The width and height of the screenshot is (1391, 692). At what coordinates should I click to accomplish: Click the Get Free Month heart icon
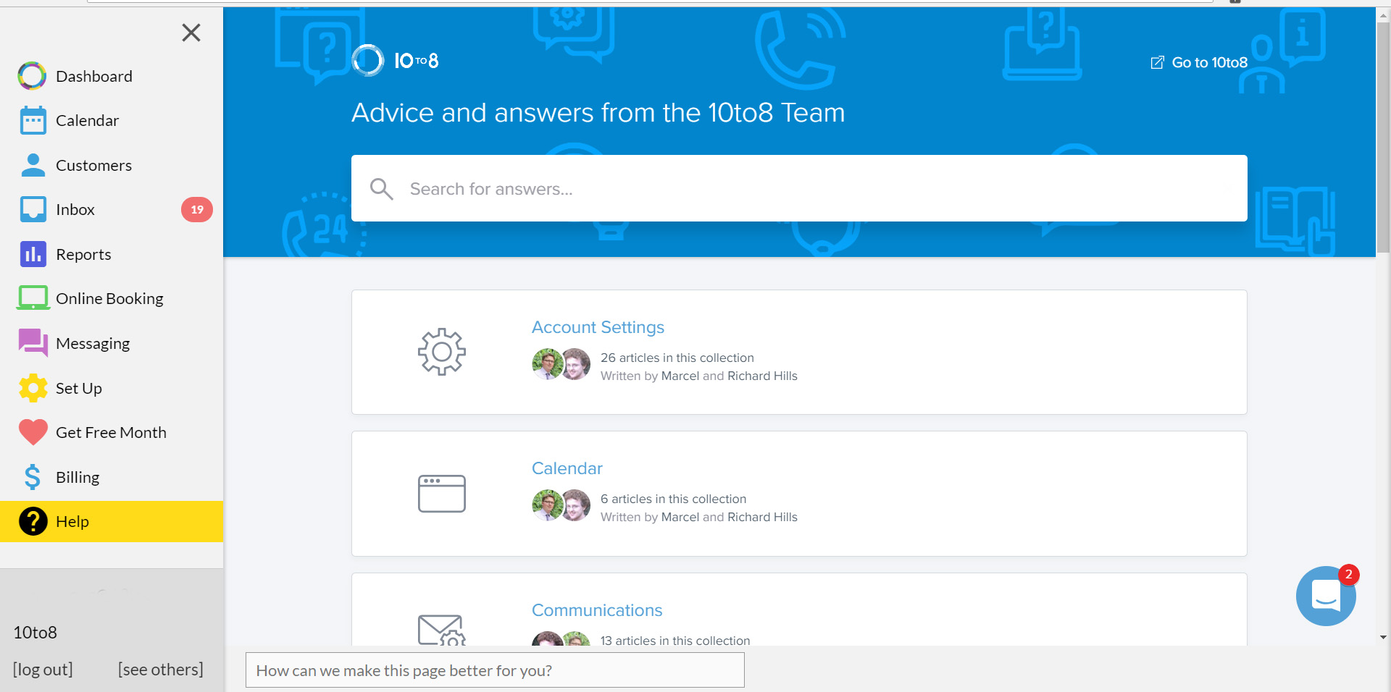click(x=33, y=432)
